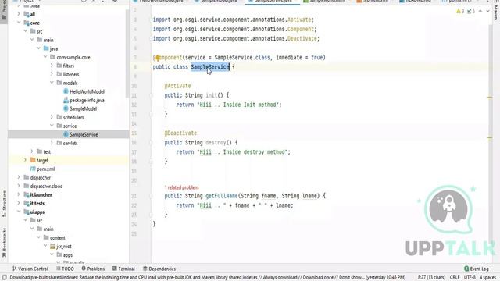Click the pom.xml Maven file icon
This screenshot has width=500, height=281.
[x=33, y=169]
